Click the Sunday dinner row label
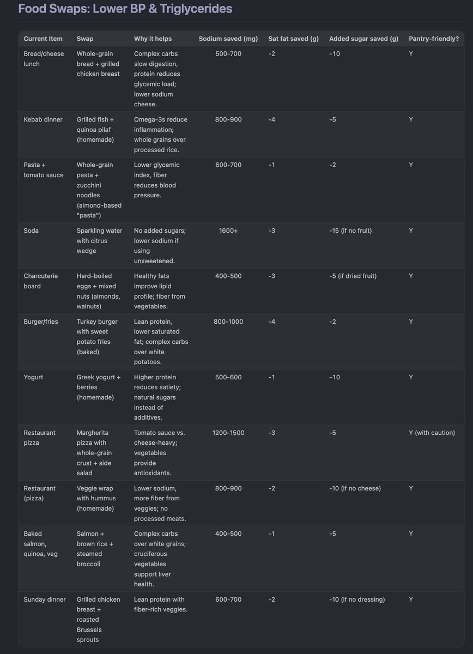This screenshot has width=473, height=654. [x=45, y=599]
